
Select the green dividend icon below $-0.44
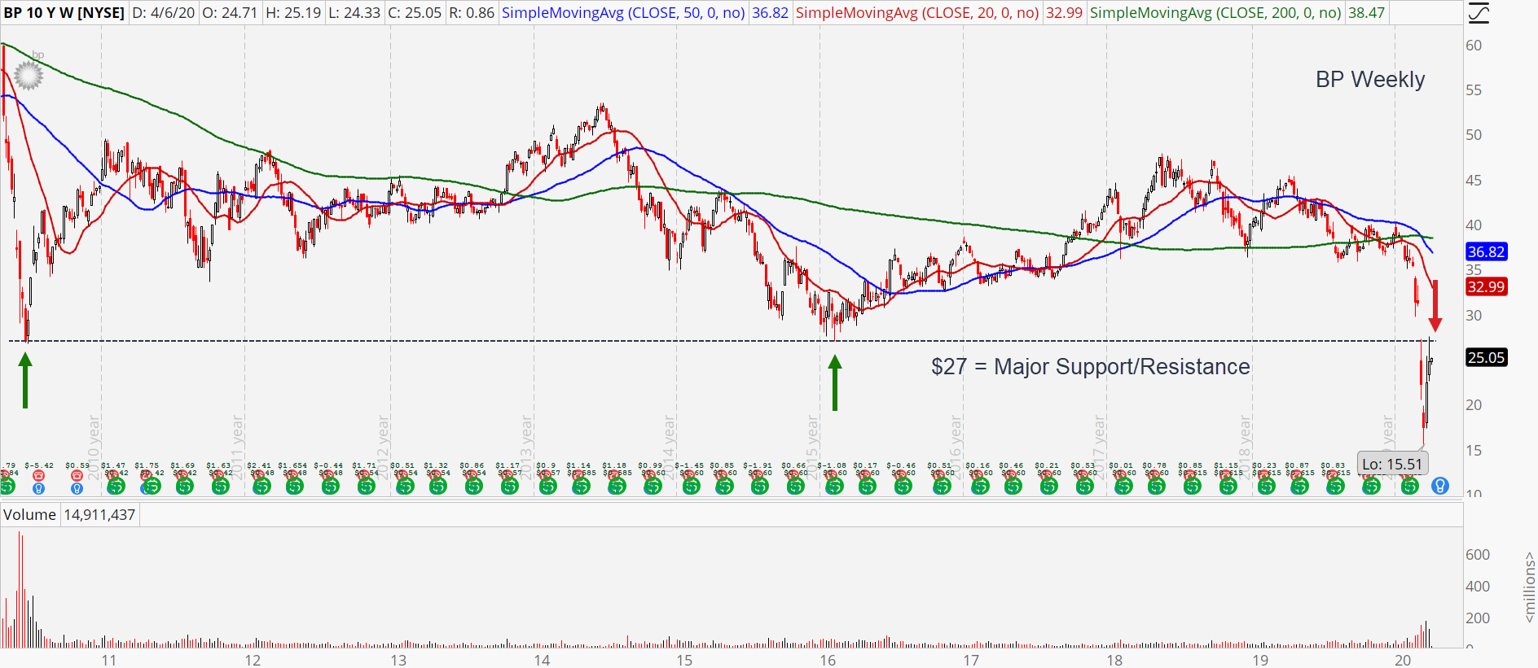(x=330, y=487)
